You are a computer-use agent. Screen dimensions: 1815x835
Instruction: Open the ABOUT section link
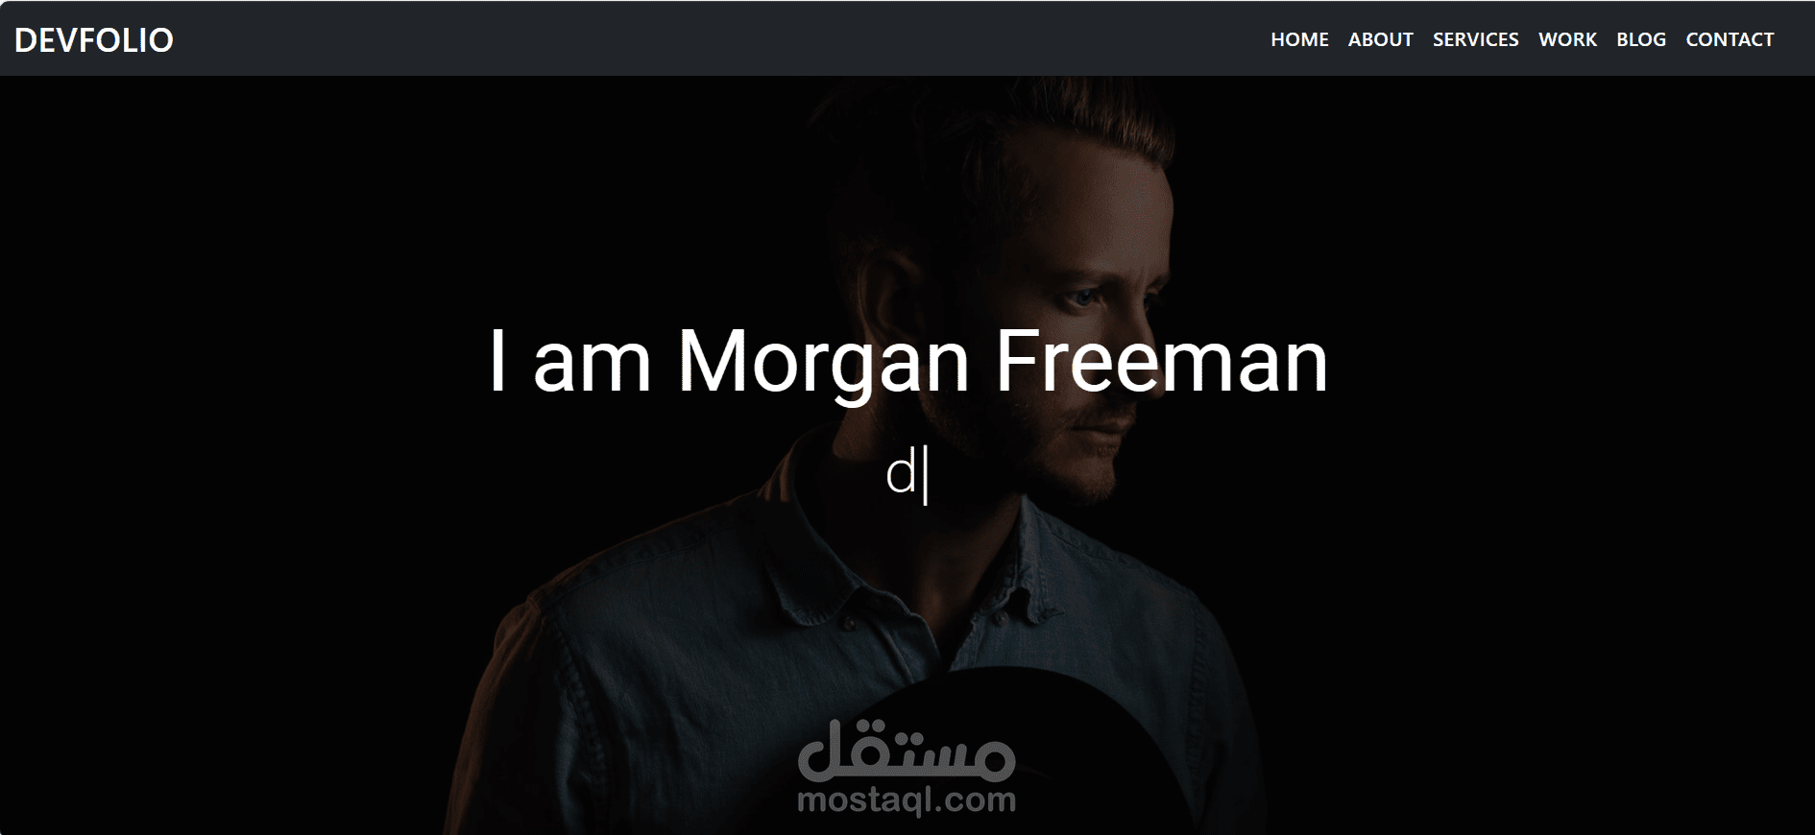[x=1380, y=39]
